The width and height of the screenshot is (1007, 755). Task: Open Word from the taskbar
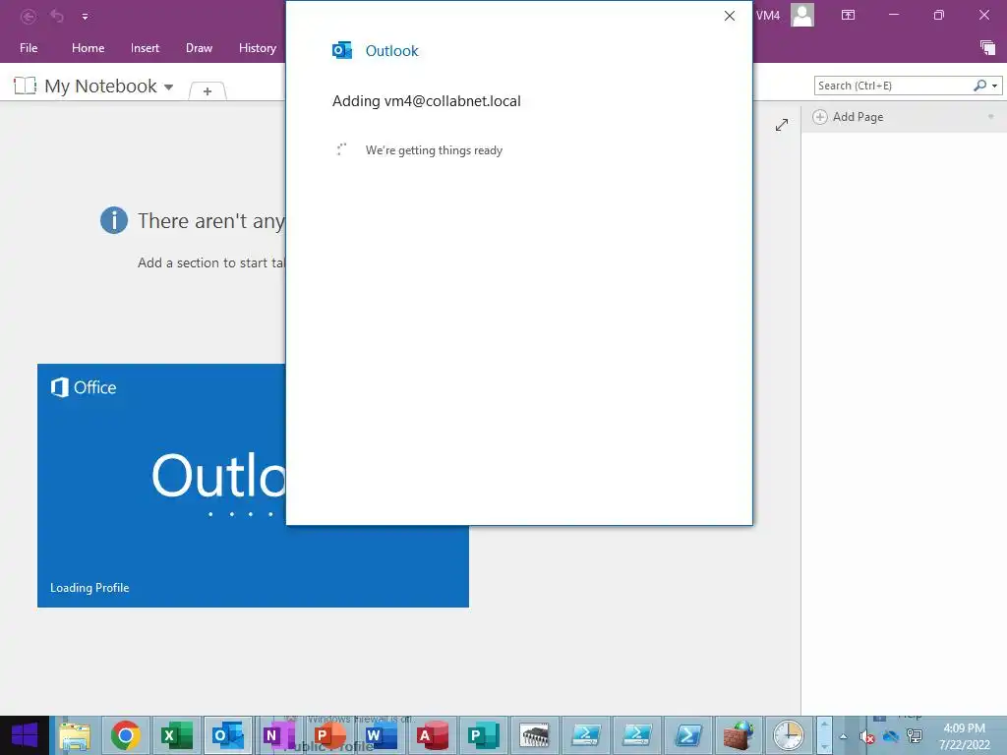[381, 735]
